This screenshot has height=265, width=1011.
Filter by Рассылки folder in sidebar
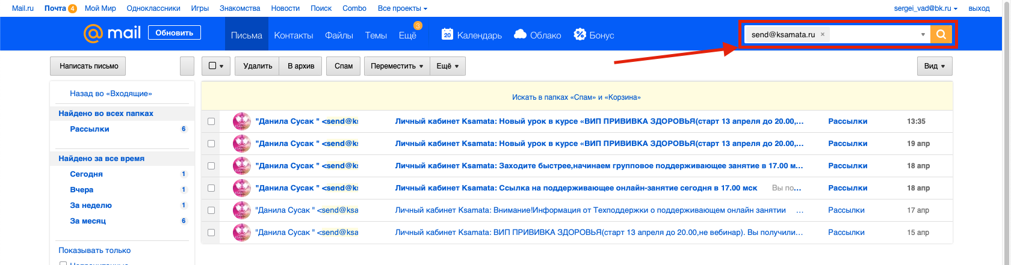90,129
